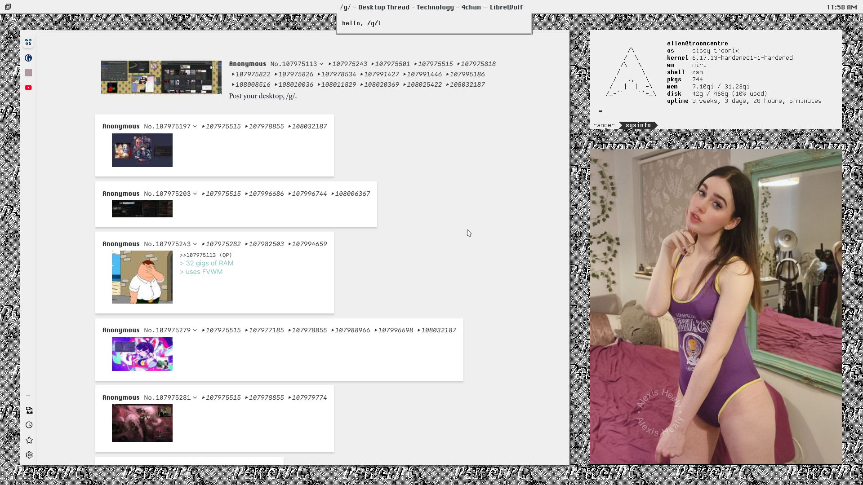This screenshot has height=485, width=863.
Task: Follow backlink 107982503 on Peter Griffin post
Action: tap(266, 244)
